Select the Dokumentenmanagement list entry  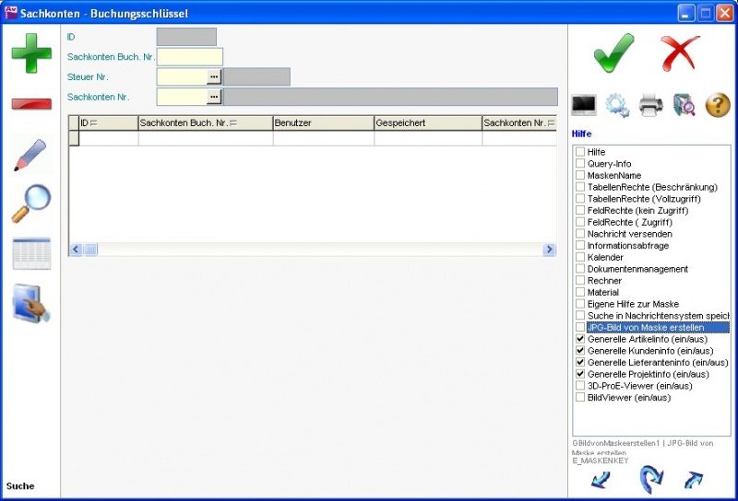point(637,269)
